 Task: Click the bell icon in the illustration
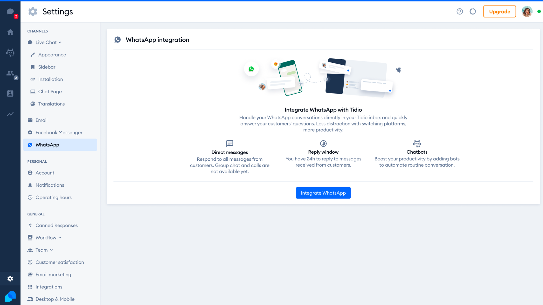(398, 70)
